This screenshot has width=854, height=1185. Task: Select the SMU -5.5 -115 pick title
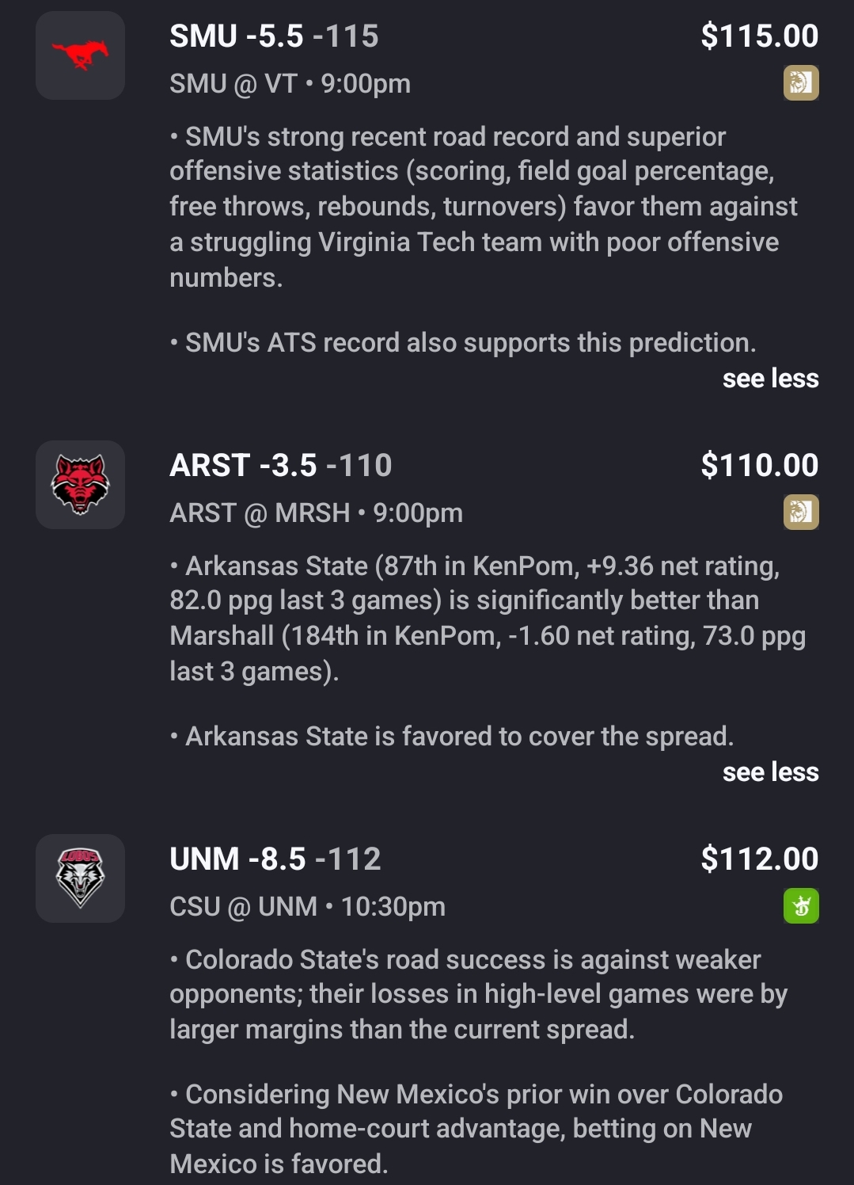274,36
